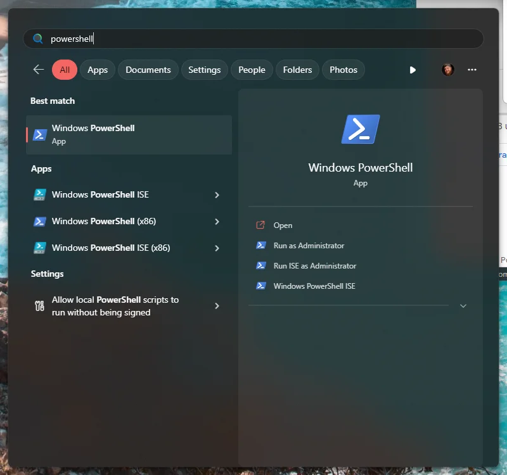Expand more actions chevron in preview pane
The height and width of the screenshot is (475, 507).
463,306
